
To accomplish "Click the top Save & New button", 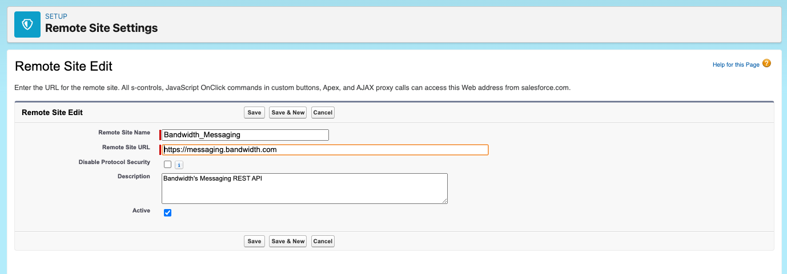I will [288, 112].
